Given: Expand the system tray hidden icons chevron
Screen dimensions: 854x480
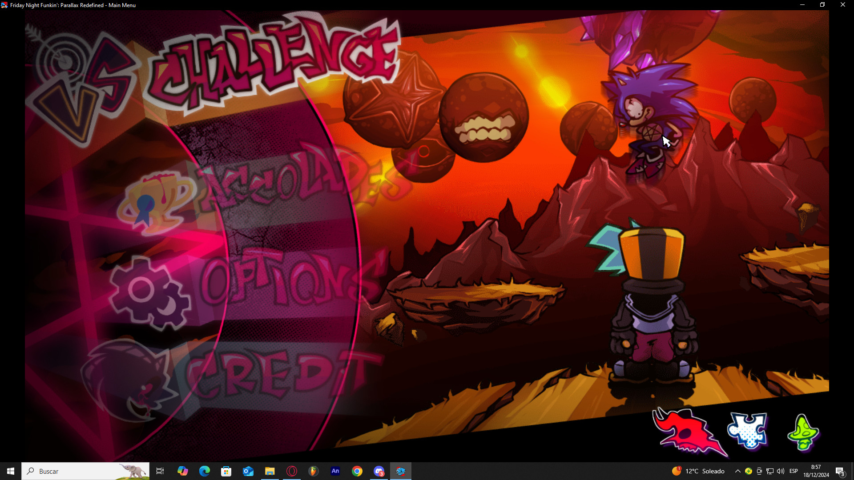Looking at the screenshot, I should (737, 471).
